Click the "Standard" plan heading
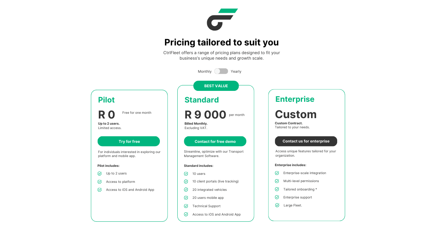The width and height of the screenshot is (436, 229). click(x=202, y=100)
